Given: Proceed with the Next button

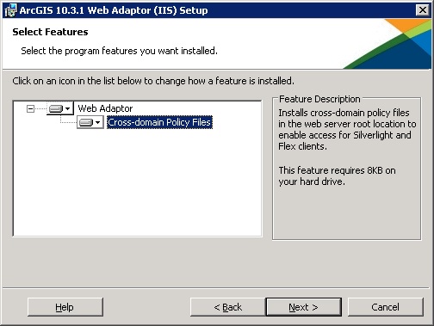Looking at the screenshot, I should [x=304, y=307].
